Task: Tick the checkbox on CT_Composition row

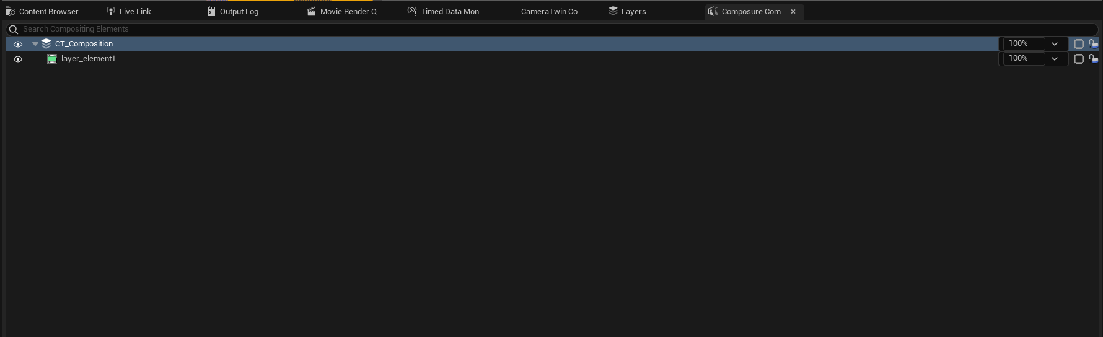Action: coord(1078,44)
